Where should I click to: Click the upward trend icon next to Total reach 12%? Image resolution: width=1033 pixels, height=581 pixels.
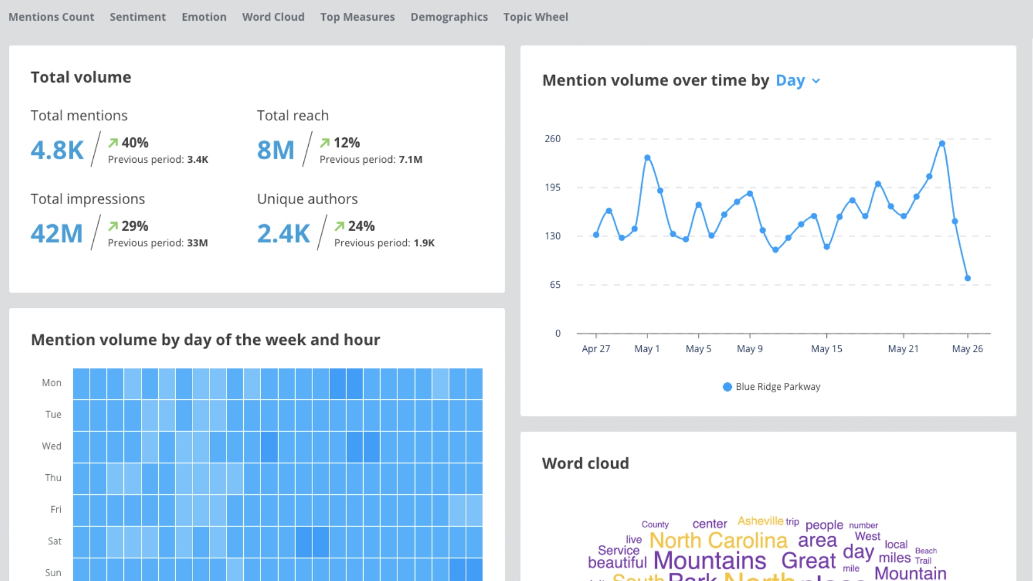[x=325, y=142]
